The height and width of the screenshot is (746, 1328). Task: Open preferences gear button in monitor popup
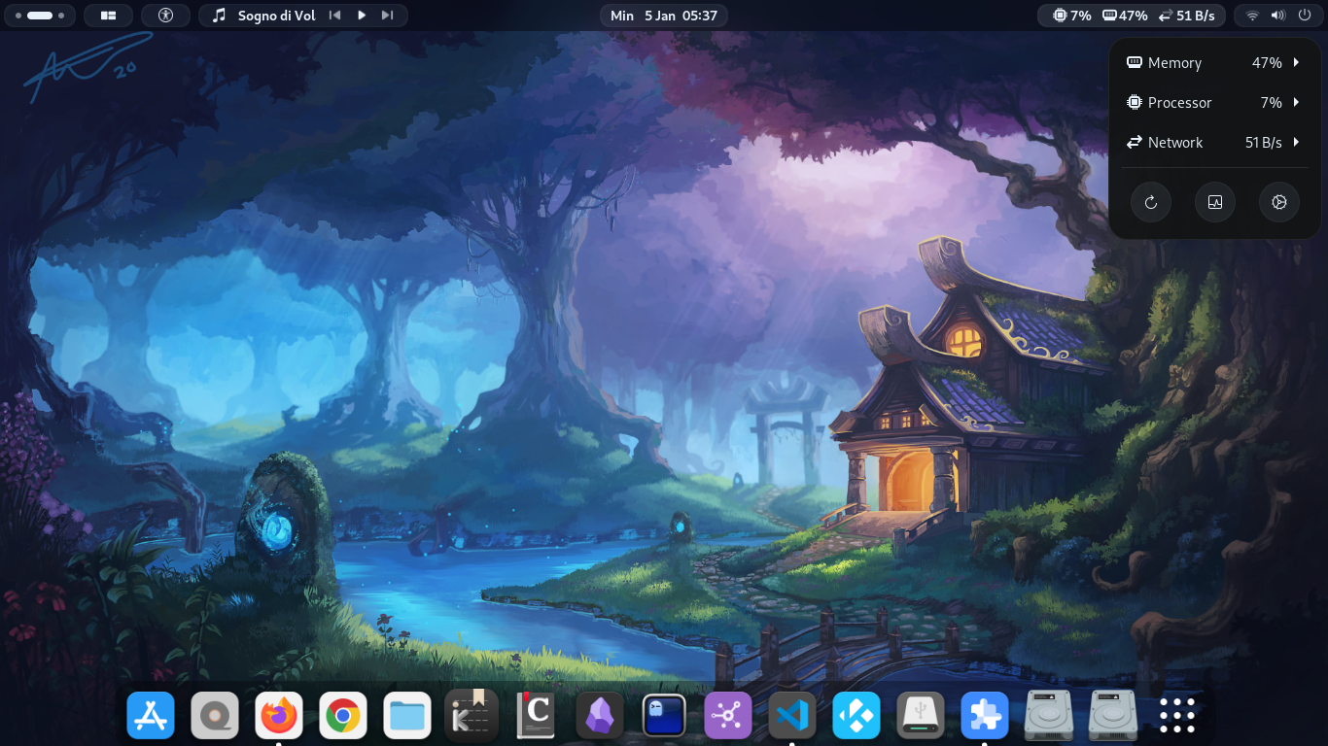1279,202
